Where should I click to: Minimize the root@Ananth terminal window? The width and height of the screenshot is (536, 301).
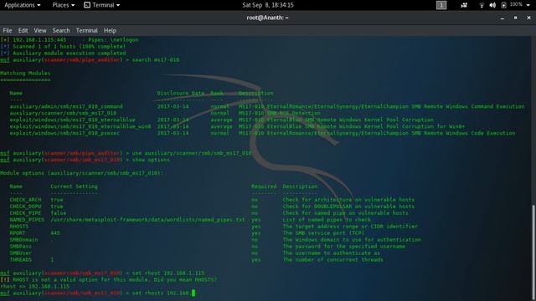point(502,18)
